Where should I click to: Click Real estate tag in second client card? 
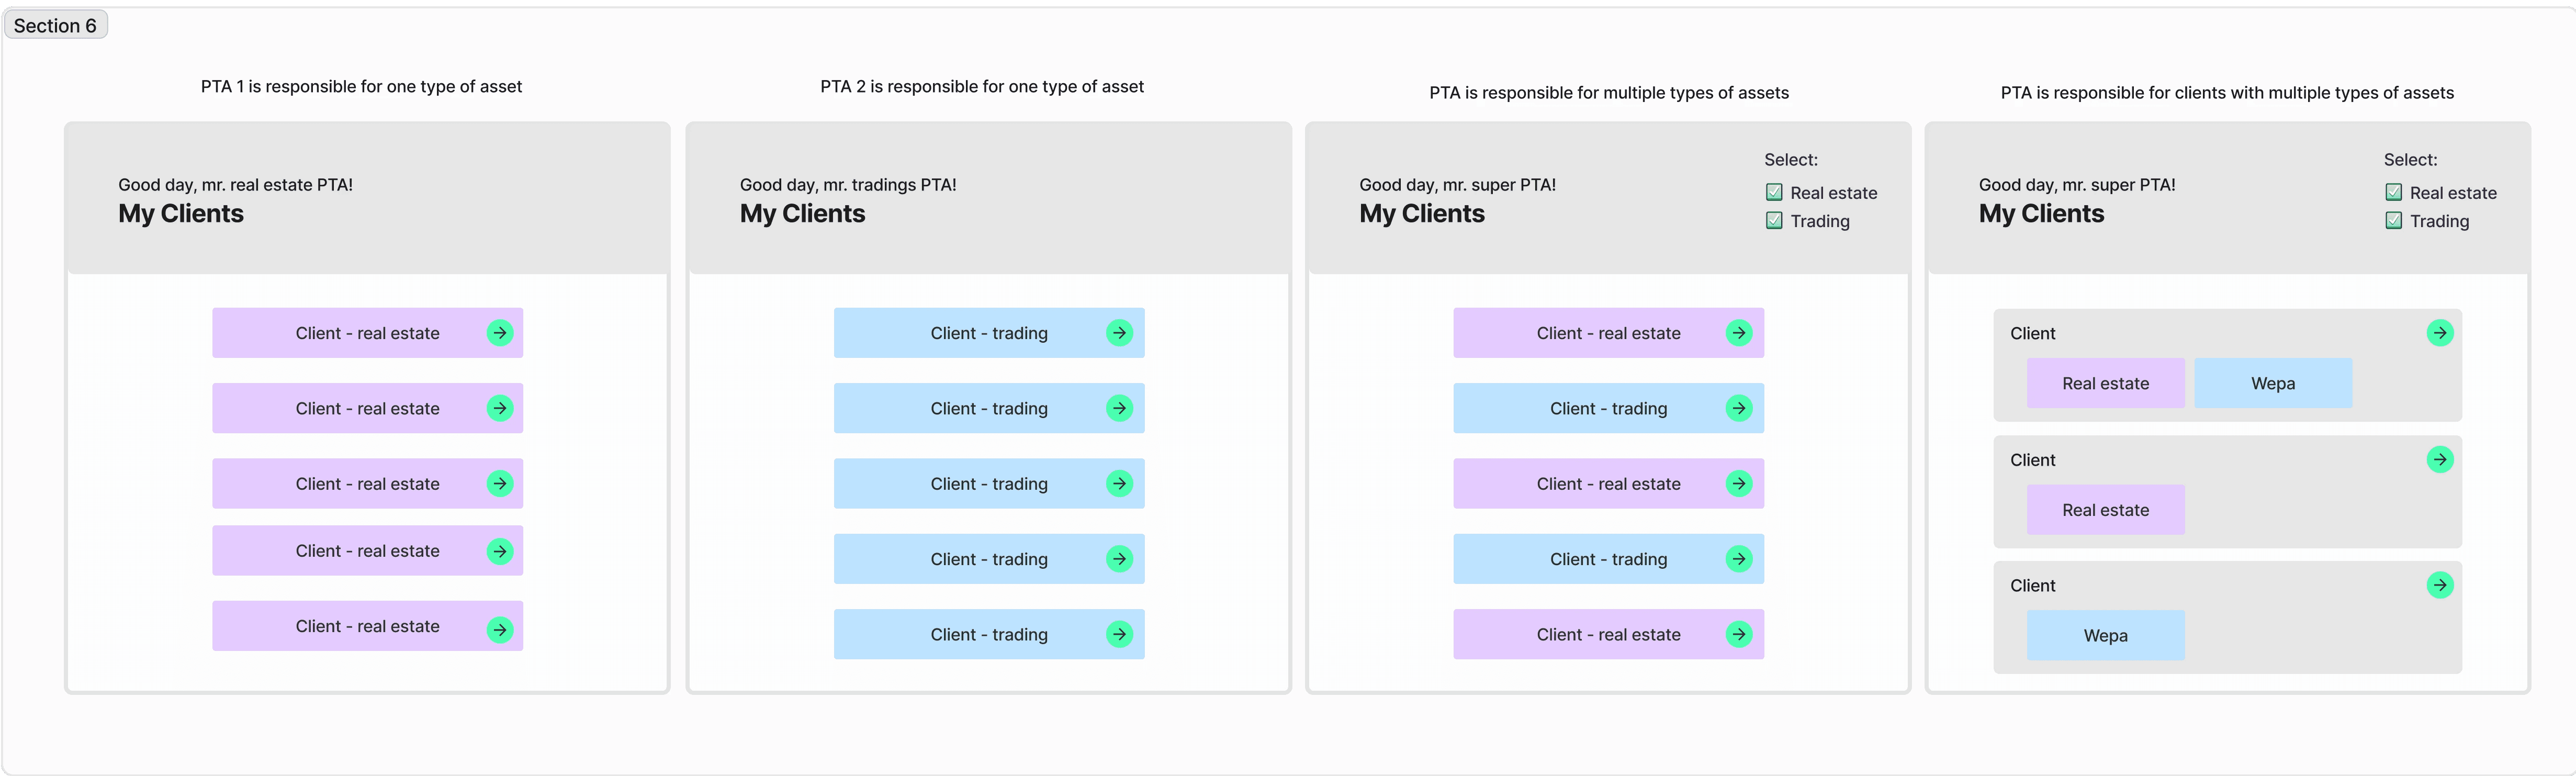click(2105, 510)
